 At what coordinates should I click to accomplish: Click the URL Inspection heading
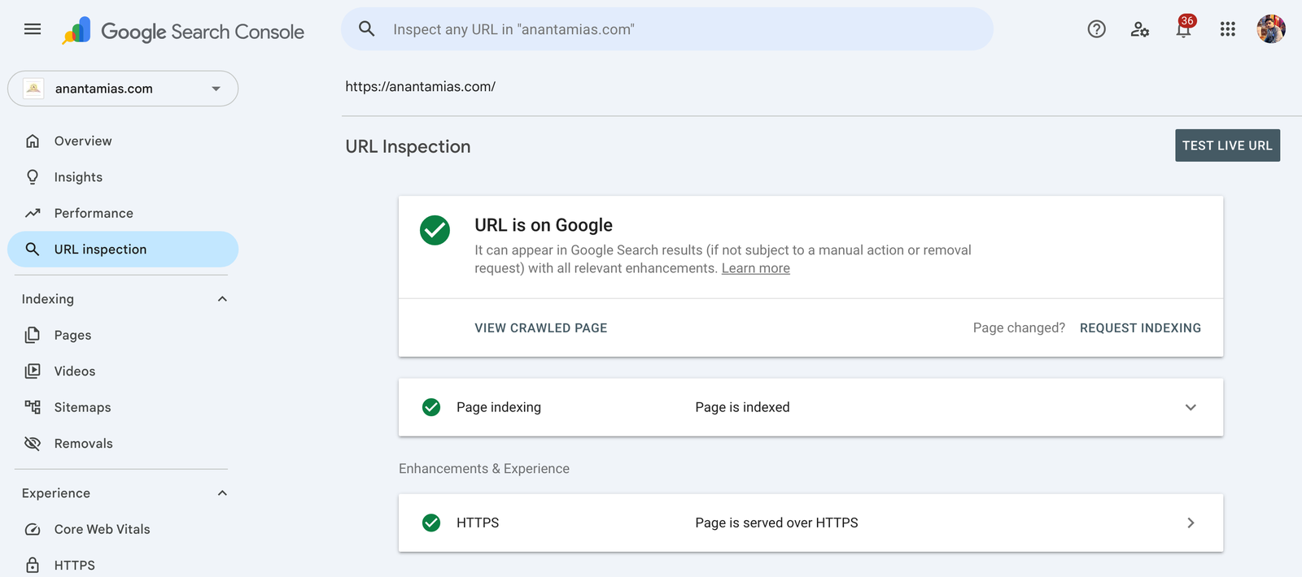pyautogui.click(x=408, y=146)
